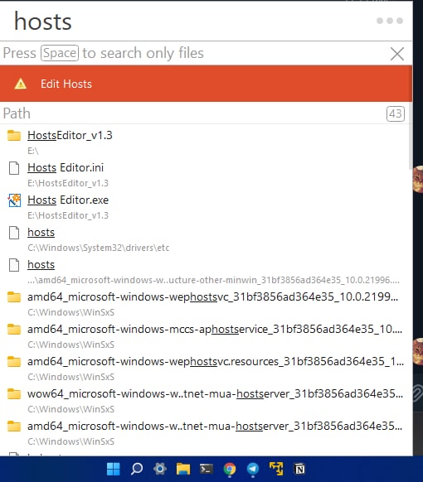Open amd64 tnet-mua-hostserver folder result

pyautogui.click(x=204, y=432)
